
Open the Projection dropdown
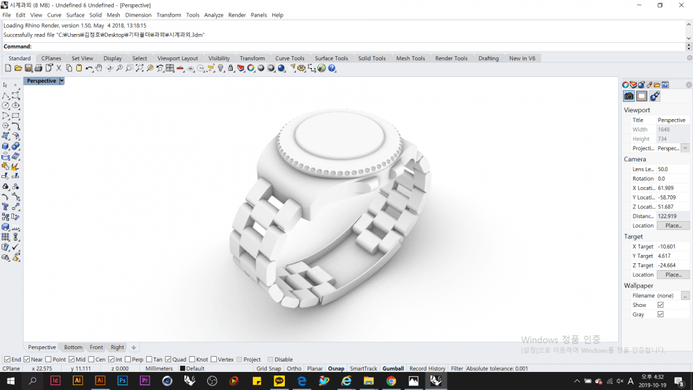(x=685, y=148)
